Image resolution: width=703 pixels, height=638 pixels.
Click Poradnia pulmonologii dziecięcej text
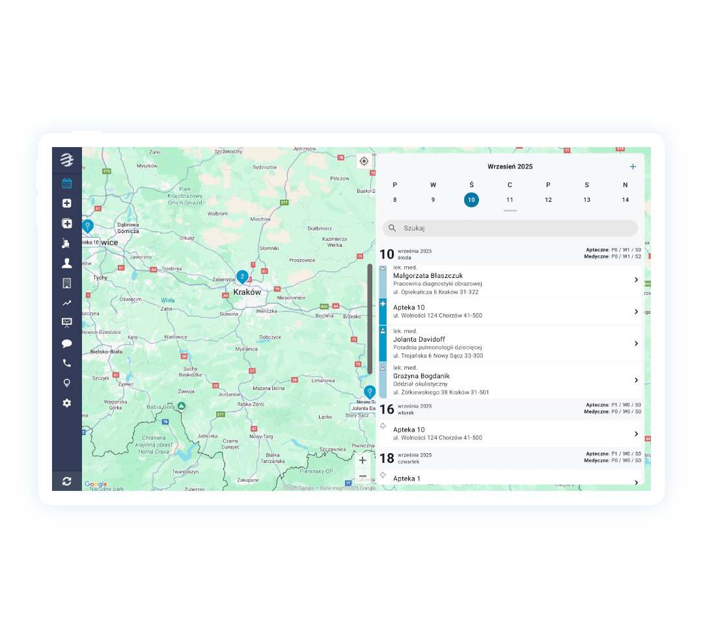point(437,348)
